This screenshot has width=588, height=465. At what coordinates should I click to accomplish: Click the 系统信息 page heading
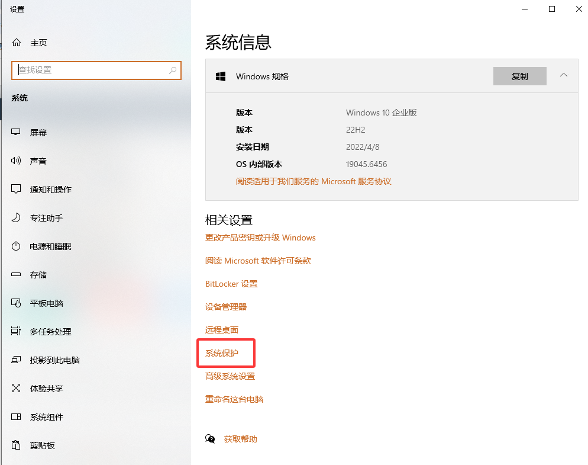click(238, 42)
